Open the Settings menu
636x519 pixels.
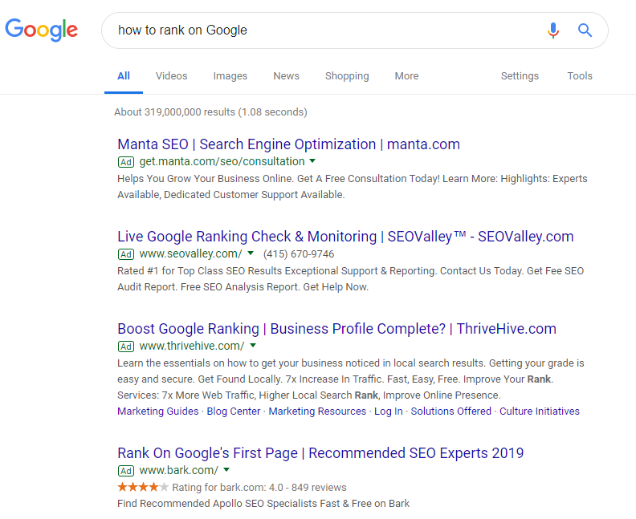click(x=520, y=76)
